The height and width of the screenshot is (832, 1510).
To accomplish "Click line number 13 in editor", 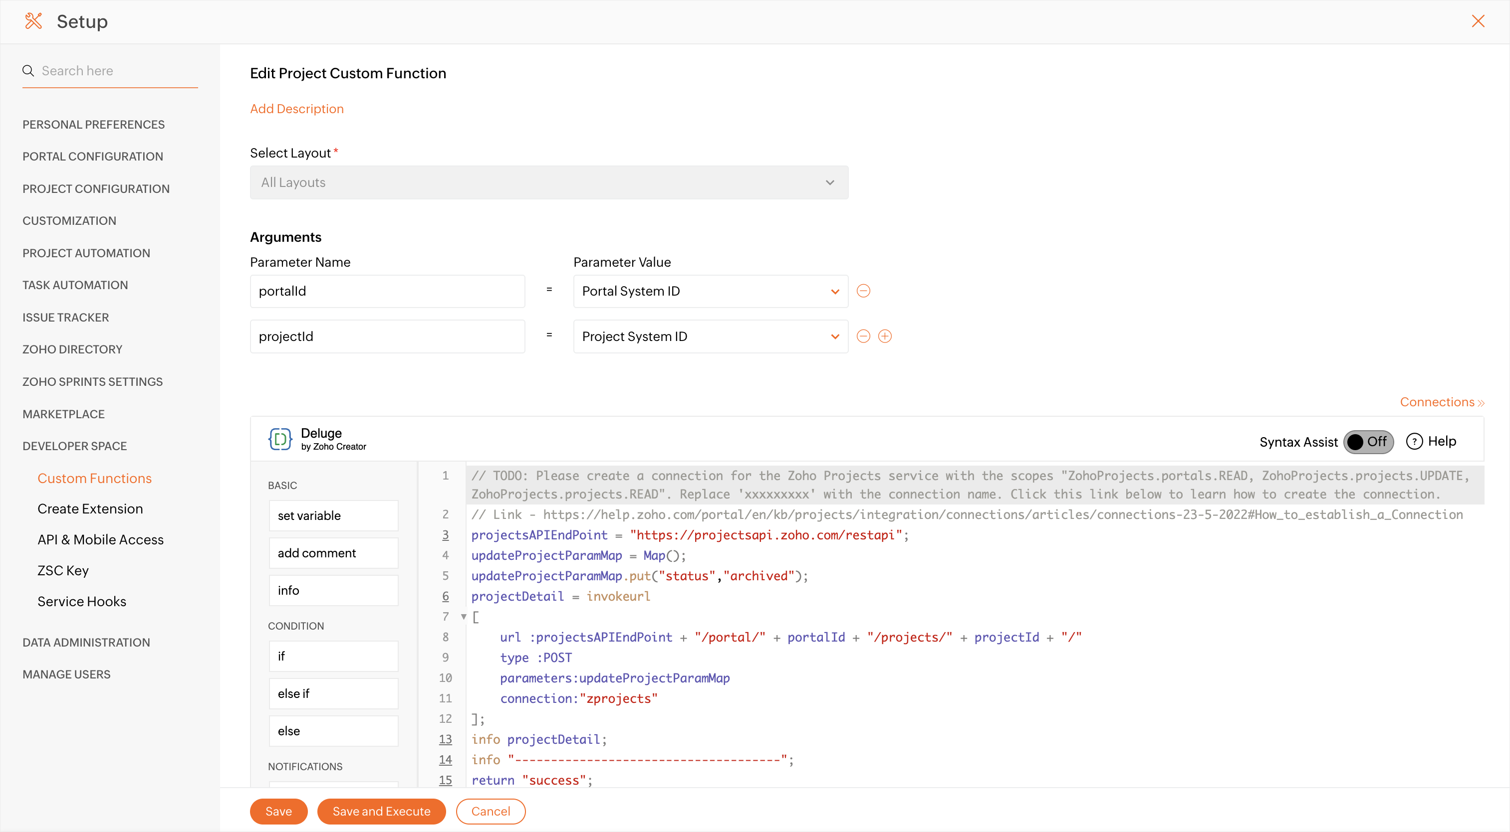I will pyautogui.click(x=446, y=739).
